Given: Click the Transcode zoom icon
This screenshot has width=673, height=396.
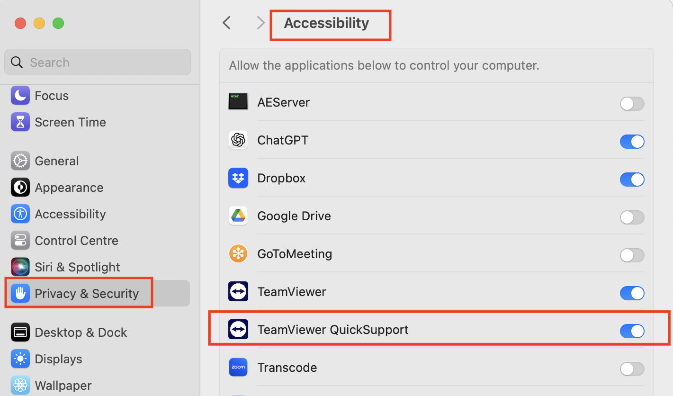Looking at the screenshot, I should pyautogui.click(x=238, y=368).
